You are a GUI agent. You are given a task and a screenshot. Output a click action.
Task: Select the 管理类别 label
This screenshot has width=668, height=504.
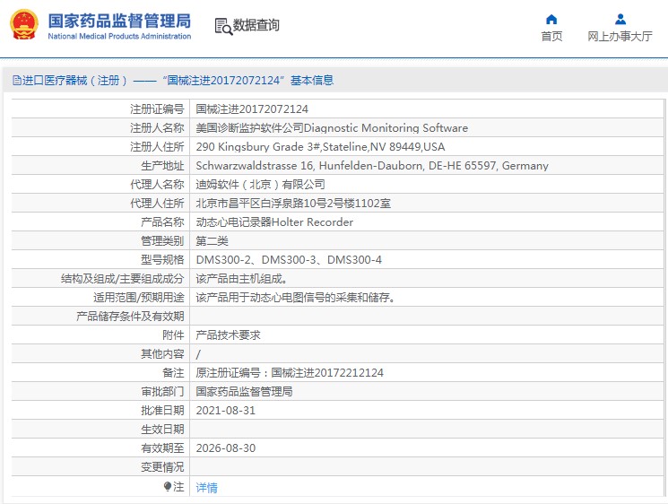[162, 241]
